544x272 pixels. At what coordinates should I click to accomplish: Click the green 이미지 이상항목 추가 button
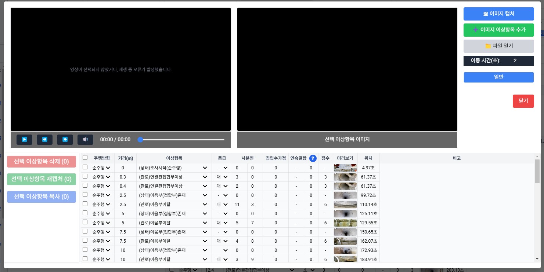point(498,30)
